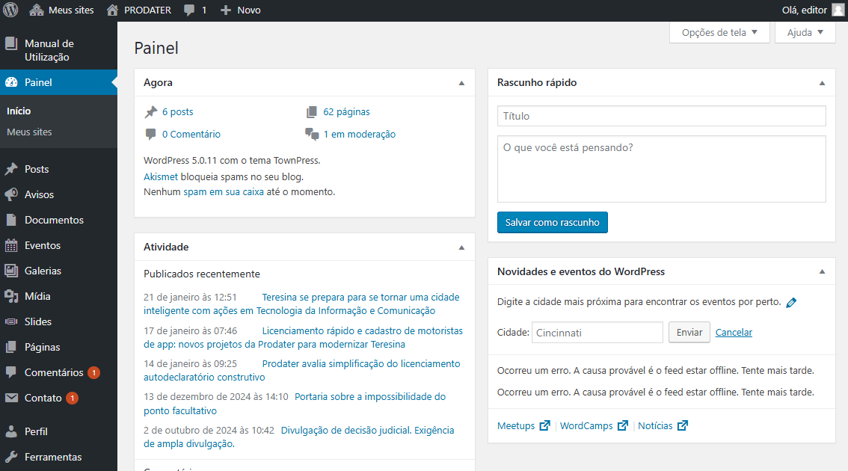Viewport: 848px width, 471px height.
Task: Click the Cancelar link
Action: pyautogui.click(x=734, y=333)
